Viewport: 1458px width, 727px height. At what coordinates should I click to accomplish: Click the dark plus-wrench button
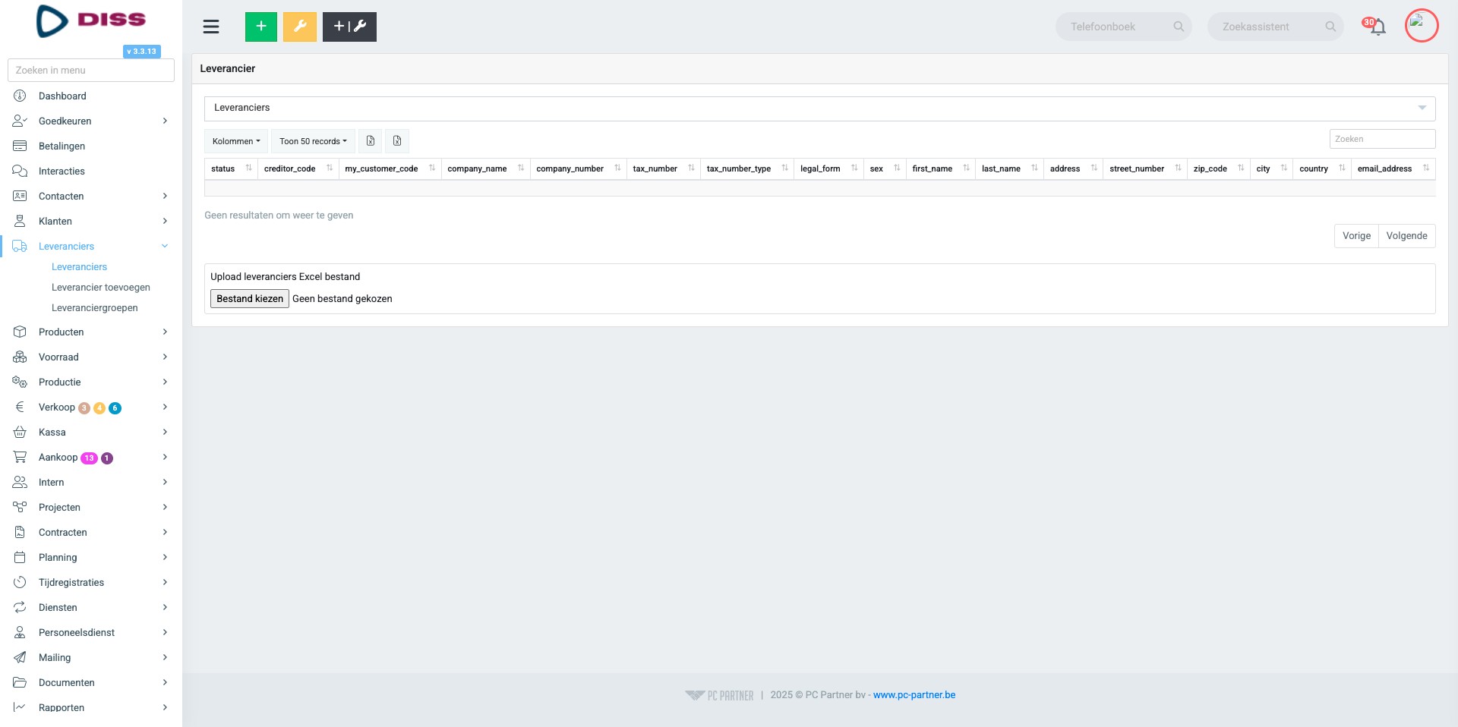tap(349, 27)
